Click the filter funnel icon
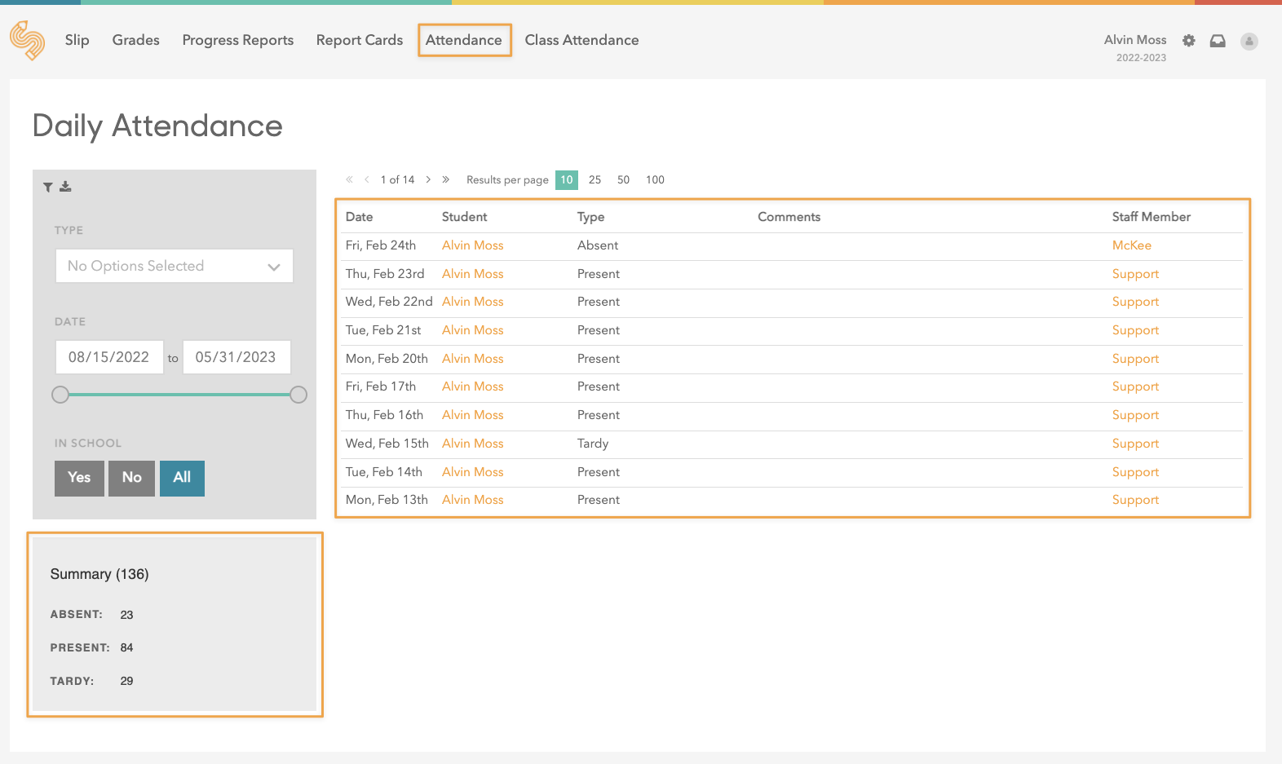 (x=48, y=188)
